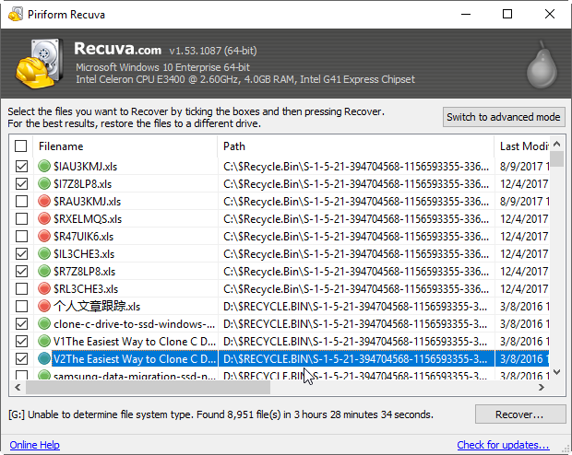Close the Piriform Recuva window
572x455 pixels.
[x=550, y=14]
